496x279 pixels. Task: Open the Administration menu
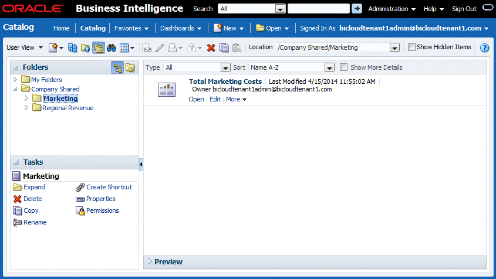(392, 9)
